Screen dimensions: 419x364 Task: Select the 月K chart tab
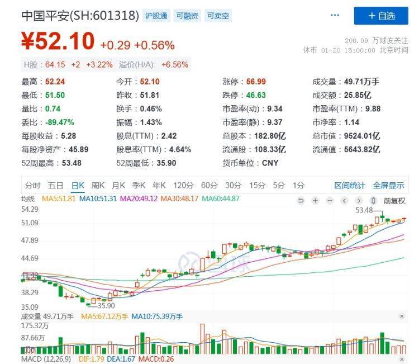(118, 185)
